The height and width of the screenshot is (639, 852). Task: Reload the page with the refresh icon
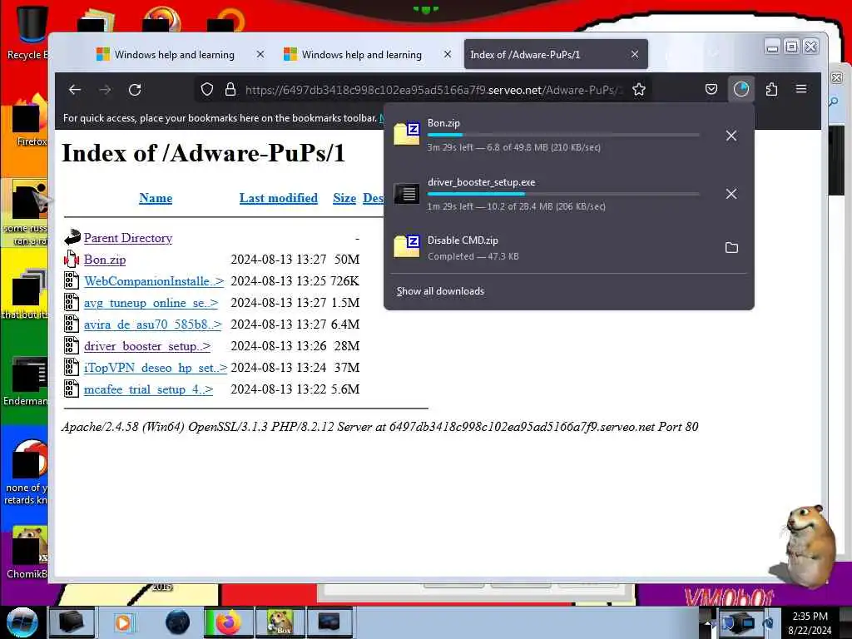pos(135,90)
